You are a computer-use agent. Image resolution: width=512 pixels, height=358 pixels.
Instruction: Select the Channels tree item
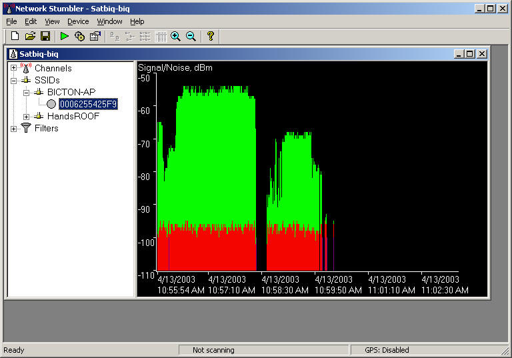coord(53,68)
